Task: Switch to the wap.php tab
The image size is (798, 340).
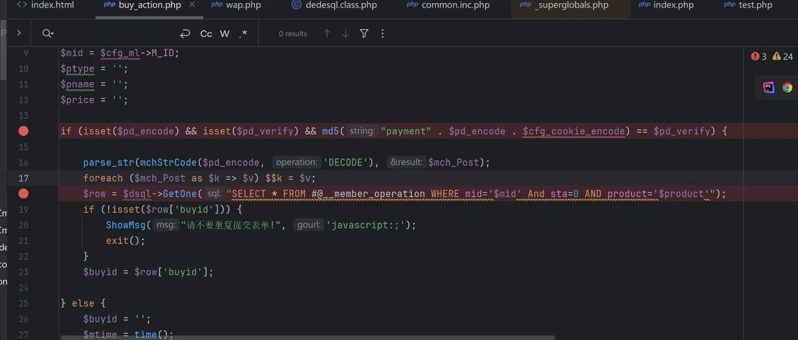Action: [236, 5]
